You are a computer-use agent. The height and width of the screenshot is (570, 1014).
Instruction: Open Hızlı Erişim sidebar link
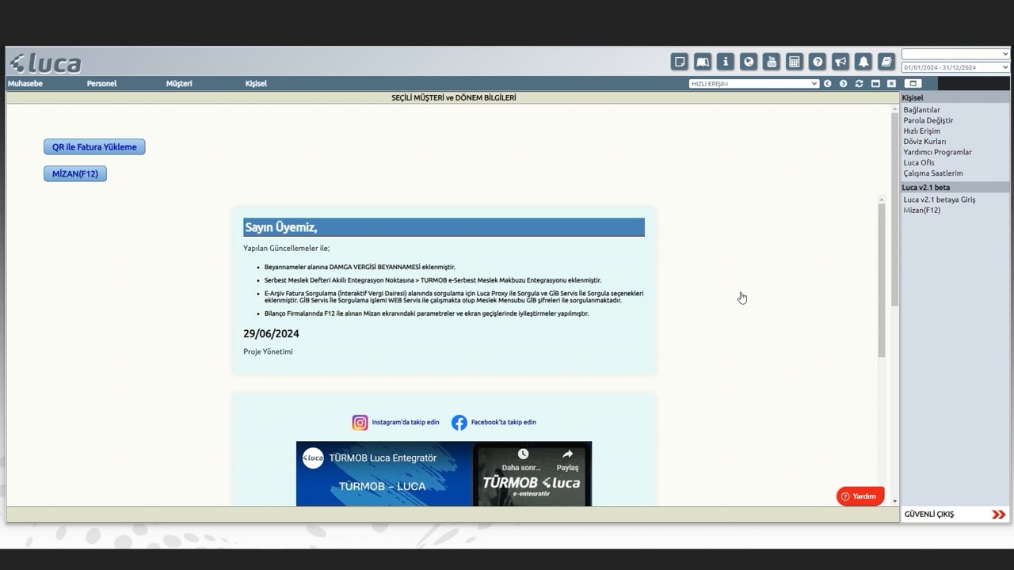tap(922, 131)
